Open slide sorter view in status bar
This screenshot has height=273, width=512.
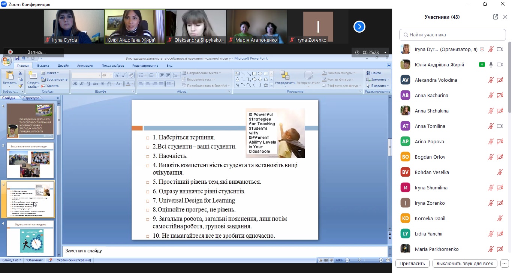click(x=326, y=260)
